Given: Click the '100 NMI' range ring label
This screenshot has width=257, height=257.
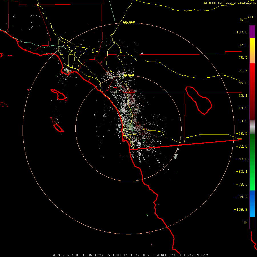Looking at the screenshot, I should pyautogui.click(x=128, y=23).
